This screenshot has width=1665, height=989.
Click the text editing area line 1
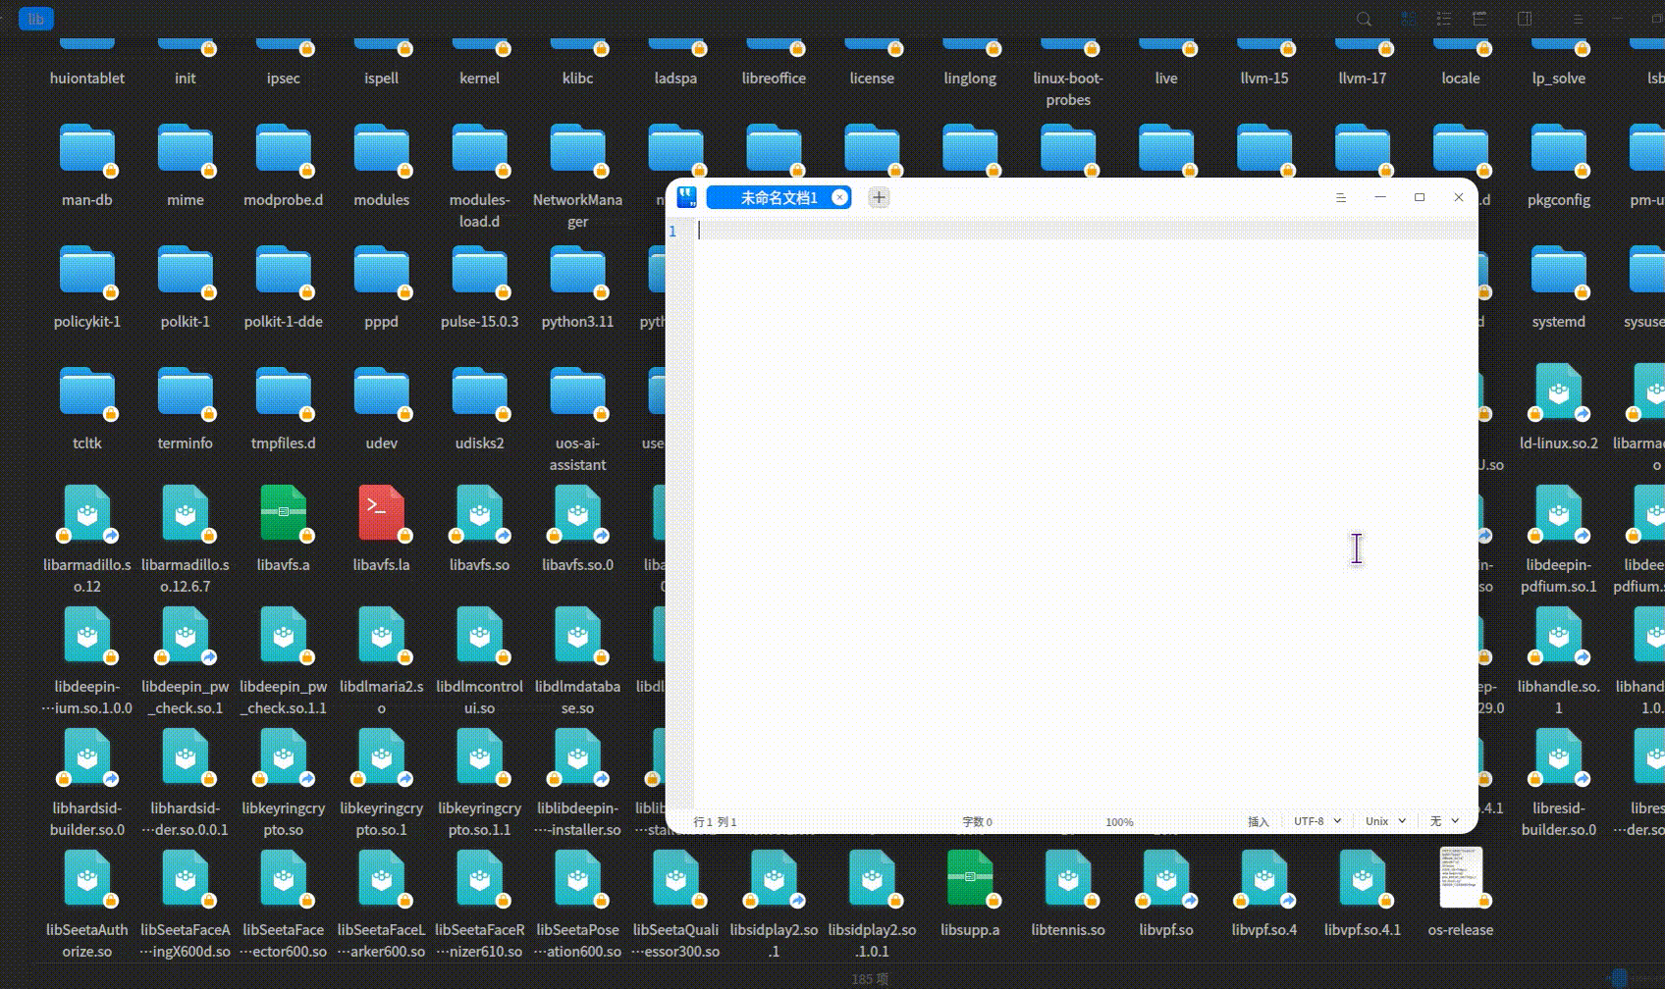(x=1087, y=231)
